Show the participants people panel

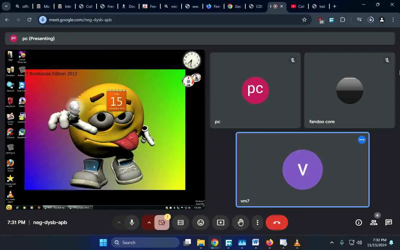pos(374,222)
